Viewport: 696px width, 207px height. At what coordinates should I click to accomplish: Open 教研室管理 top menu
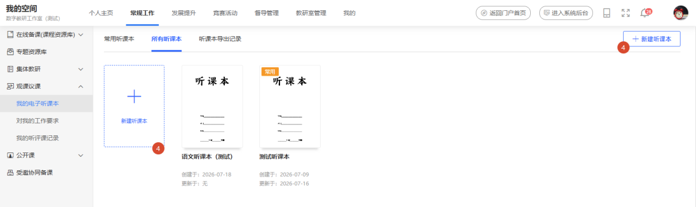311,13
